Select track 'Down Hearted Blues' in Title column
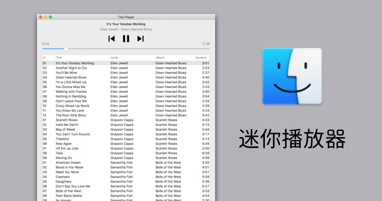 [71, 77]
